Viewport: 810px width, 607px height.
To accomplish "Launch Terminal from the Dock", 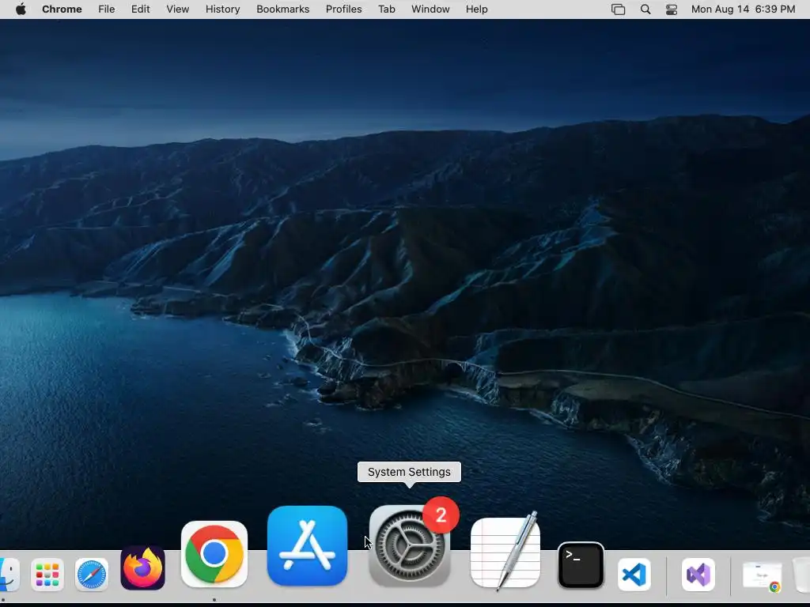I will pyautogui.click(x=581, y=565).
